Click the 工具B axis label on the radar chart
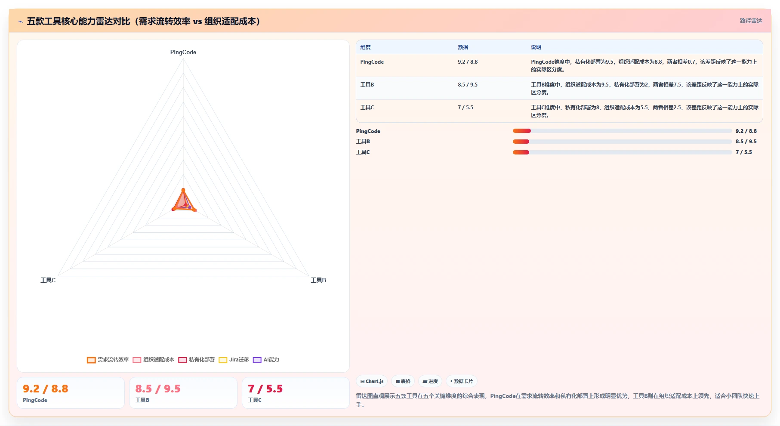The height and width of the screenshot is (426, 780). tap(318, 280)
